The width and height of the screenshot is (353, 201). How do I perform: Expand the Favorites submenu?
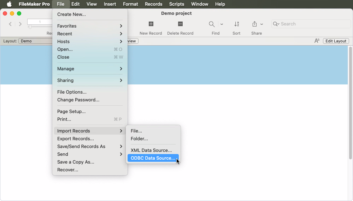(90, 26)
